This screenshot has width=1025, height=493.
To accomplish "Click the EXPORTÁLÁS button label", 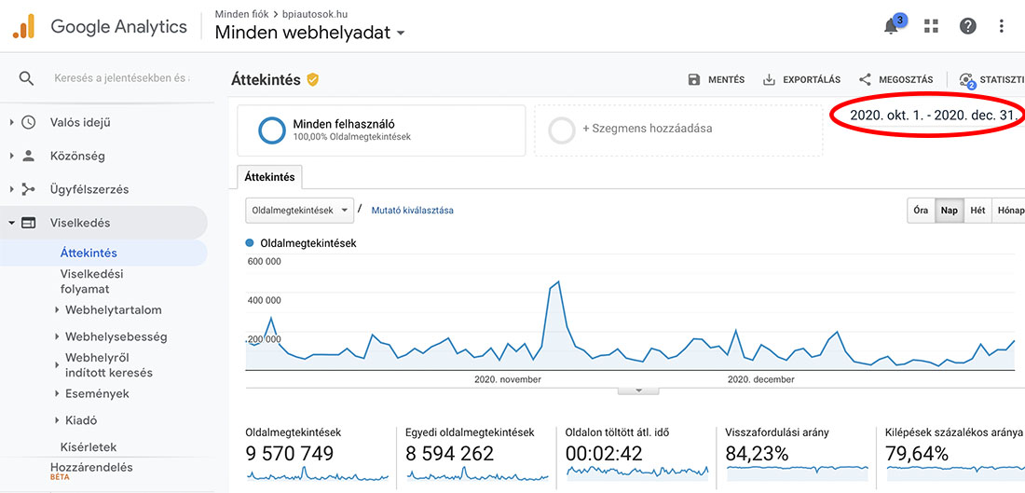I will tap(812, 80).
